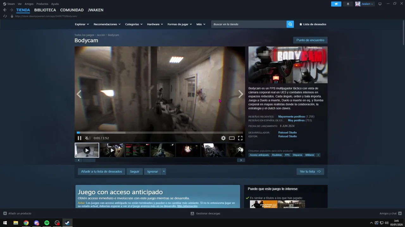
Task: Open trailer settings gear
Action: click(223, 138)
